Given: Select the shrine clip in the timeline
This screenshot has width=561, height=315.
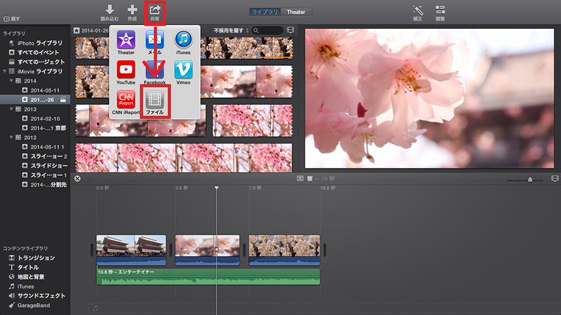Looking at the screenshot, I should tap(131, 246).
